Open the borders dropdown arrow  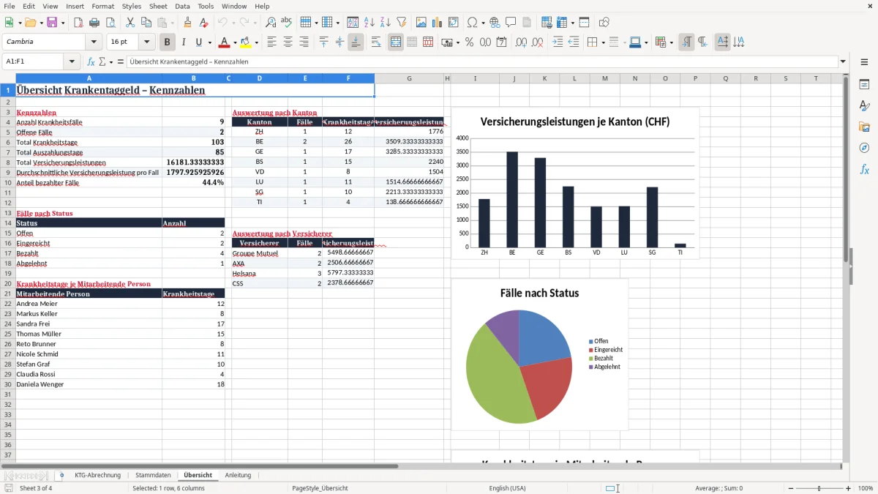[x=603, y=42]
